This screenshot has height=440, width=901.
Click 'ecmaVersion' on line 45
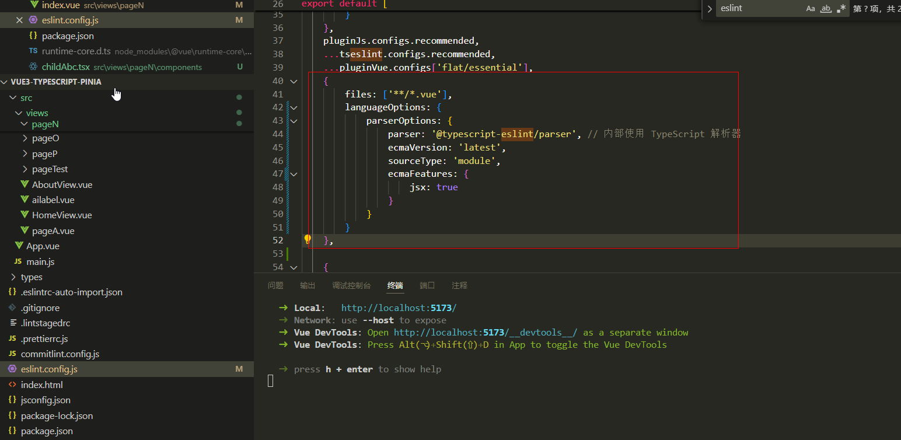[x=418, y=148]
